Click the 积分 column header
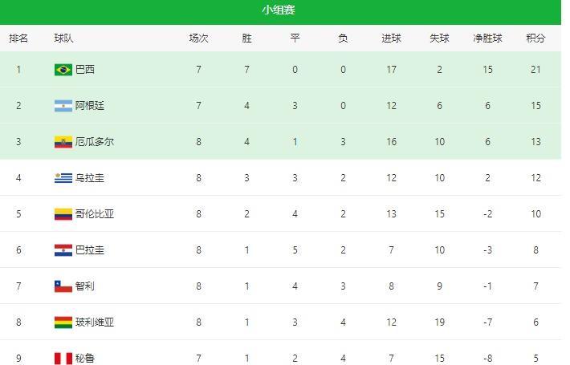570x365 pixels. pyautogui.click(x=535, y=39)
